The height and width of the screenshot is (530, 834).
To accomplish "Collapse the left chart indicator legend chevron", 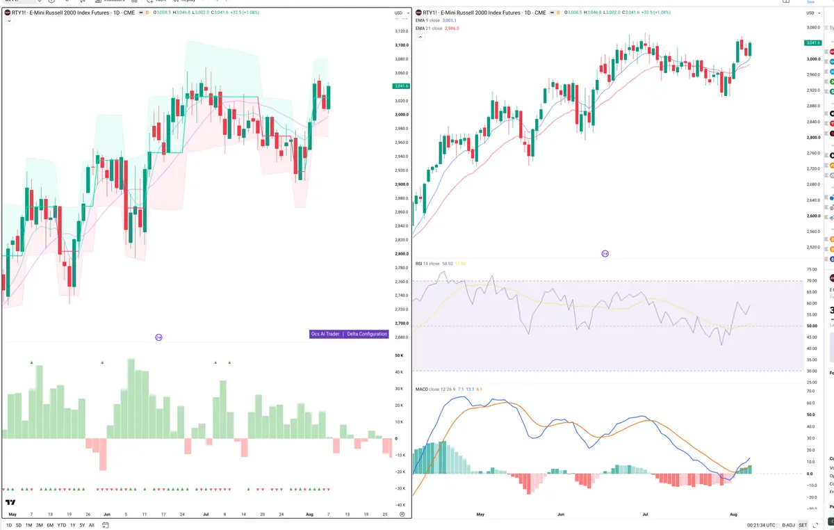I will (9, 22).
